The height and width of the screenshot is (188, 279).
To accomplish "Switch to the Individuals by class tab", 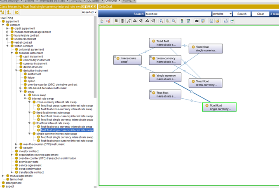I will pos(52,1).
